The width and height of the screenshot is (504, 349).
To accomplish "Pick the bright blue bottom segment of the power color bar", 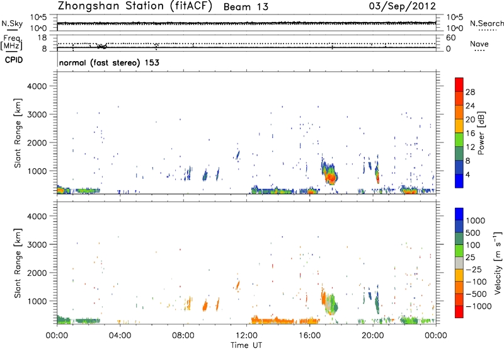I will click(x=459, y=181).
